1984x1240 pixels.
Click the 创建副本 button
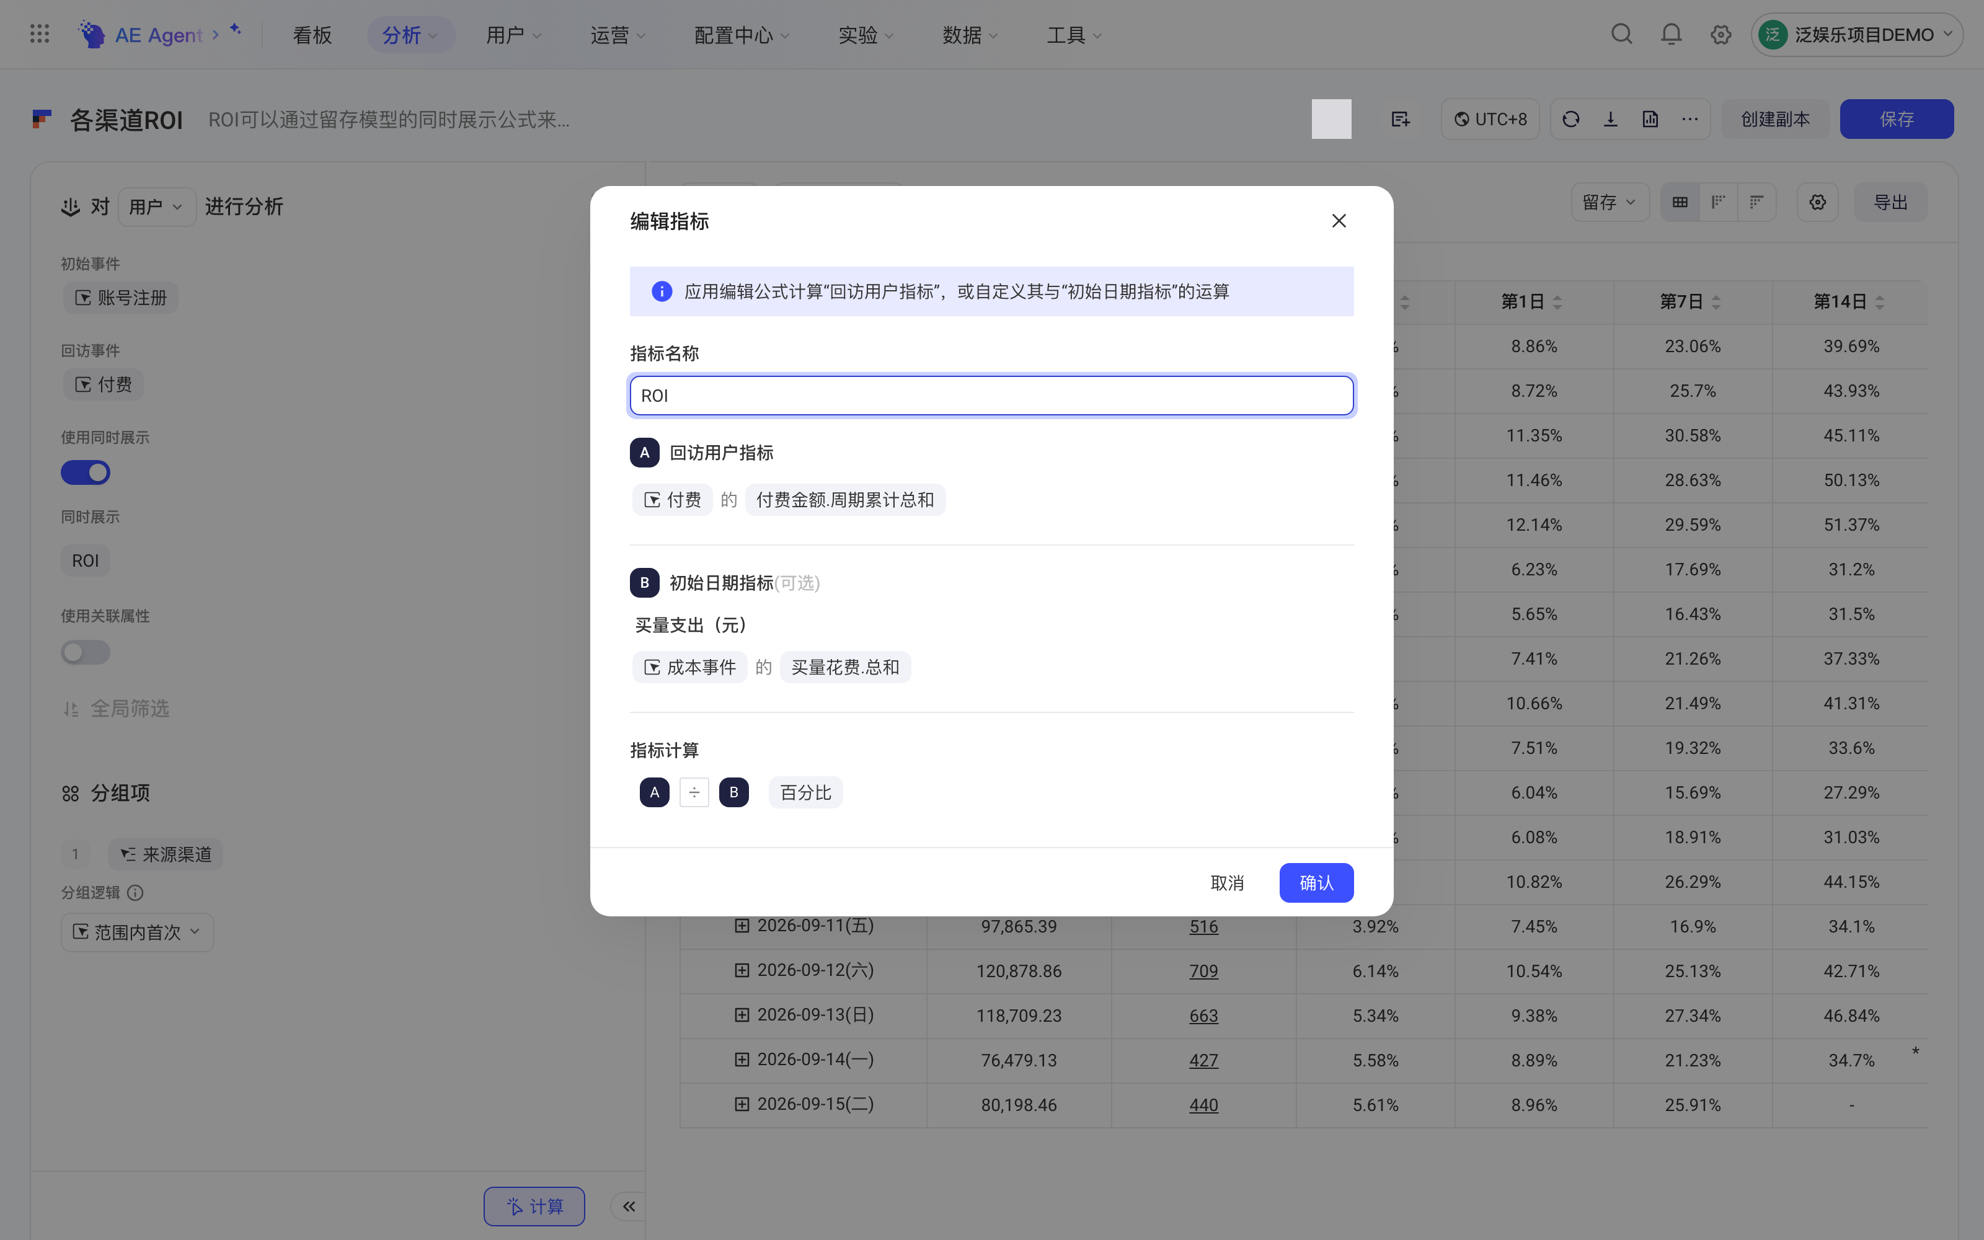coord(1775,120)
